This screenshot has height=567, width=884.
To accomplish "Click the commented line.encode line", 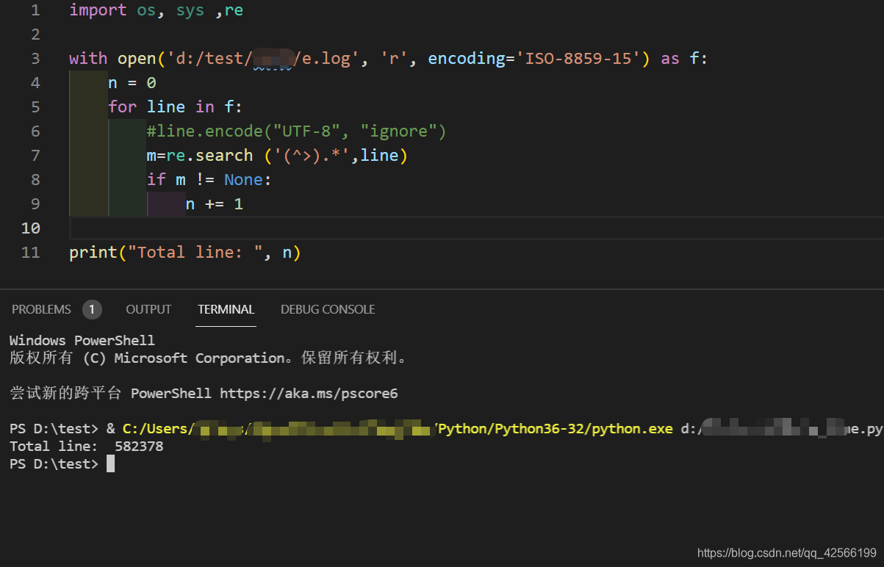I will [294, 131].
